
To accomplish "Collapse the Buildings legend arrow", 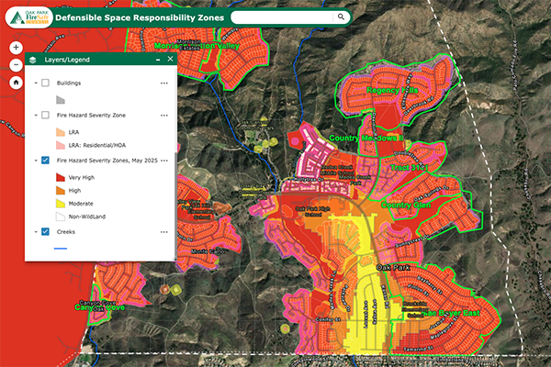I will pyautogui.click(x=34, y=83).
